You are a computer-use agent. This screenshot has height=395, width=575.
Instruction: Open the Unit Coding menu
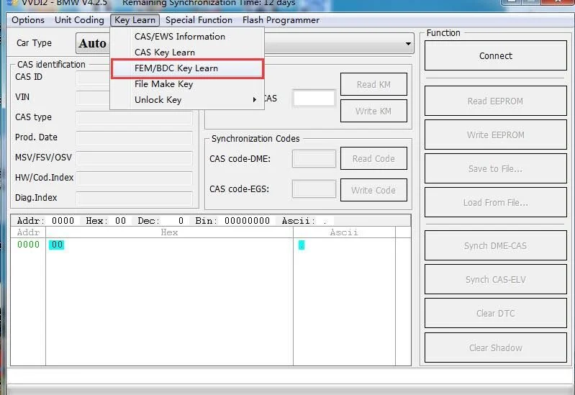pos(79,20)
